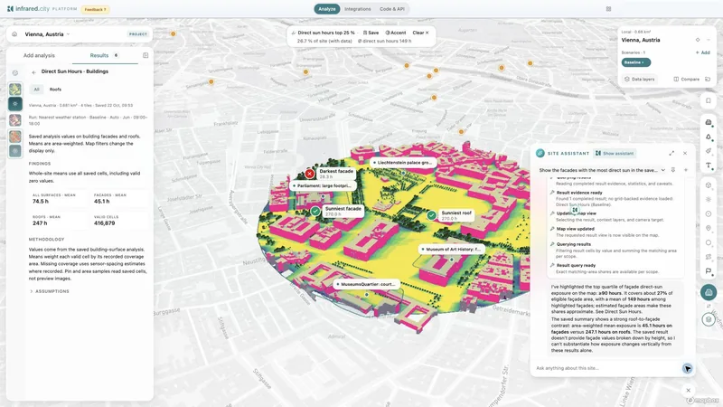Send the assistant message
This screenshot has width=723, height=407.
point(688,368)
